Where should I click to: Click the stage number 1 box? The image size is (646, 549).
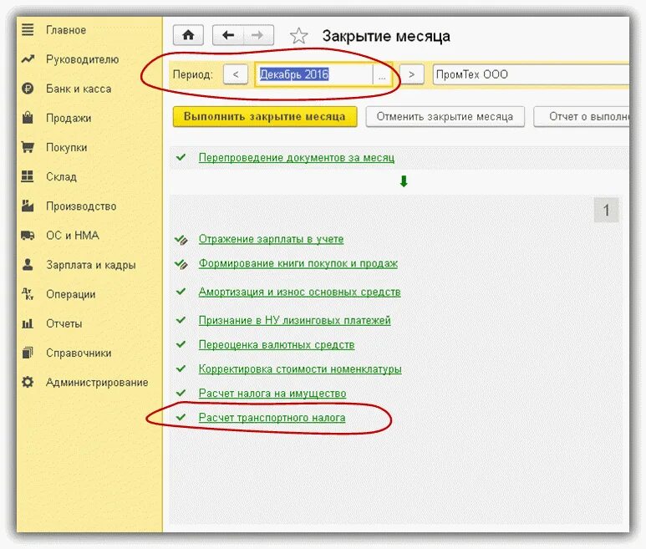point(606,210)
